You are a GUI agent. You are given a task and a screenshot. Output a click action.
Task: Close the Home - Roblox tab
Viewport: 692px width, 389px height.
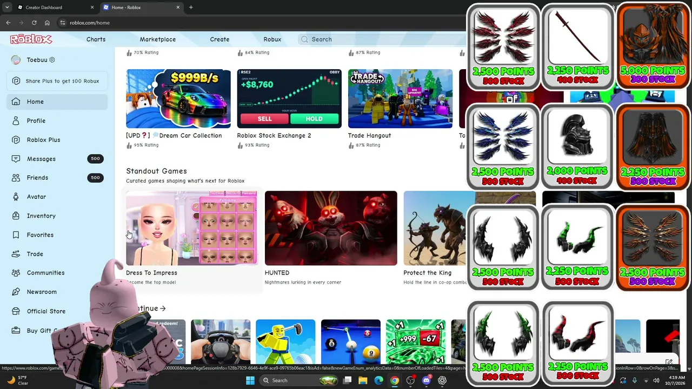tap(178, 8)
